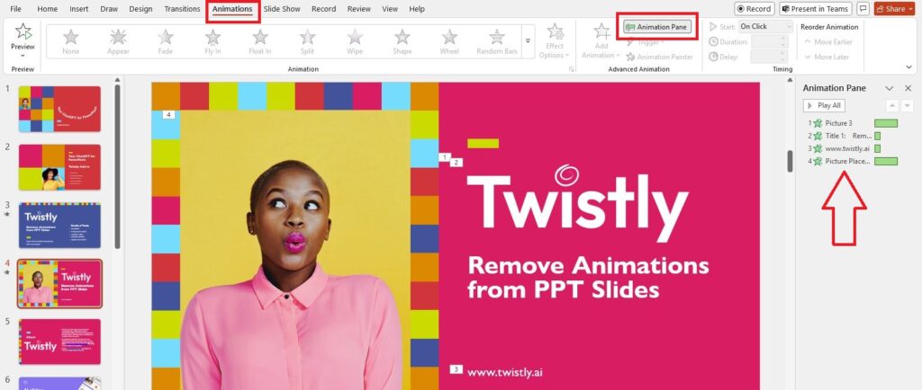Switch to the Home tab
Viewport: 922px width, 390px height.
point(47,9)
